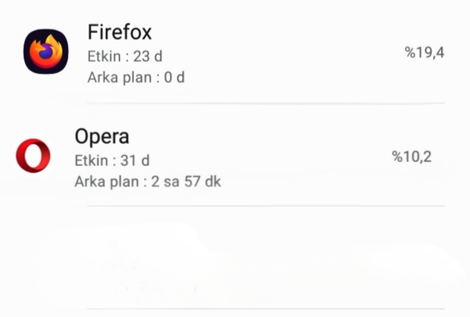The height and width of the screenshot is (317, 470).
Task: Click the '0 d' background time of Firefox
Action: pyautogui.click(x=174, y=77)
